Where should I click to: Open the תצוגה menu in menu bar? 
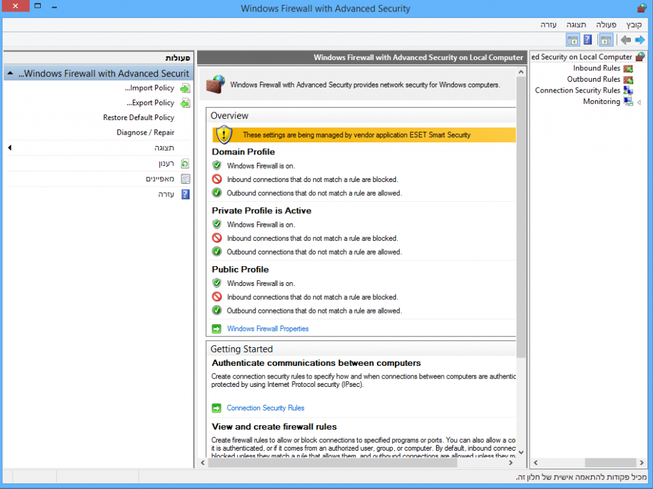tap(576, 25)
